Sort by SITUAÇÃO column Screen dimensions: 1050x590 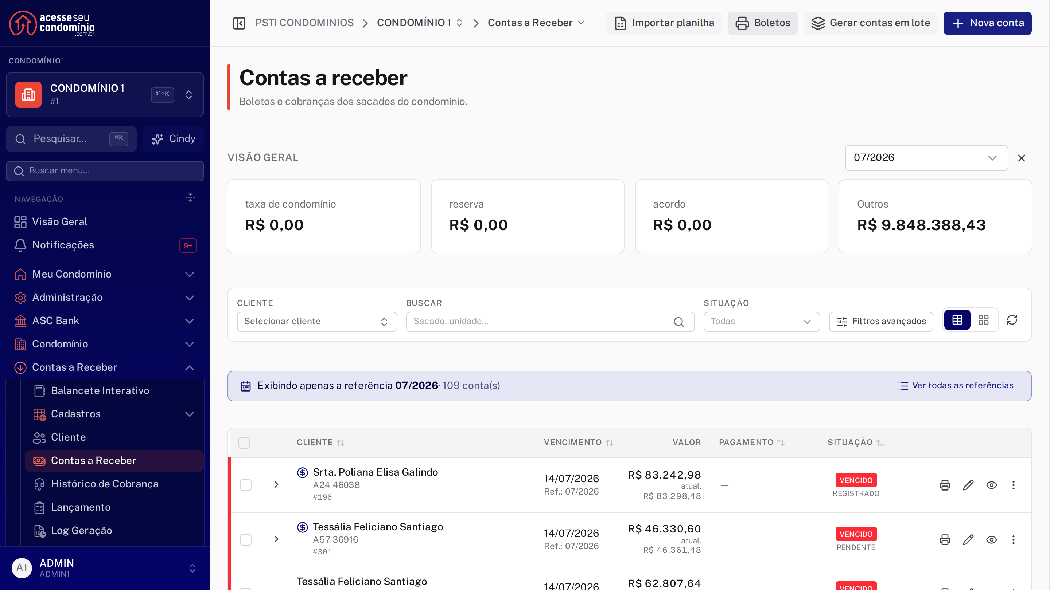(856, 442)
